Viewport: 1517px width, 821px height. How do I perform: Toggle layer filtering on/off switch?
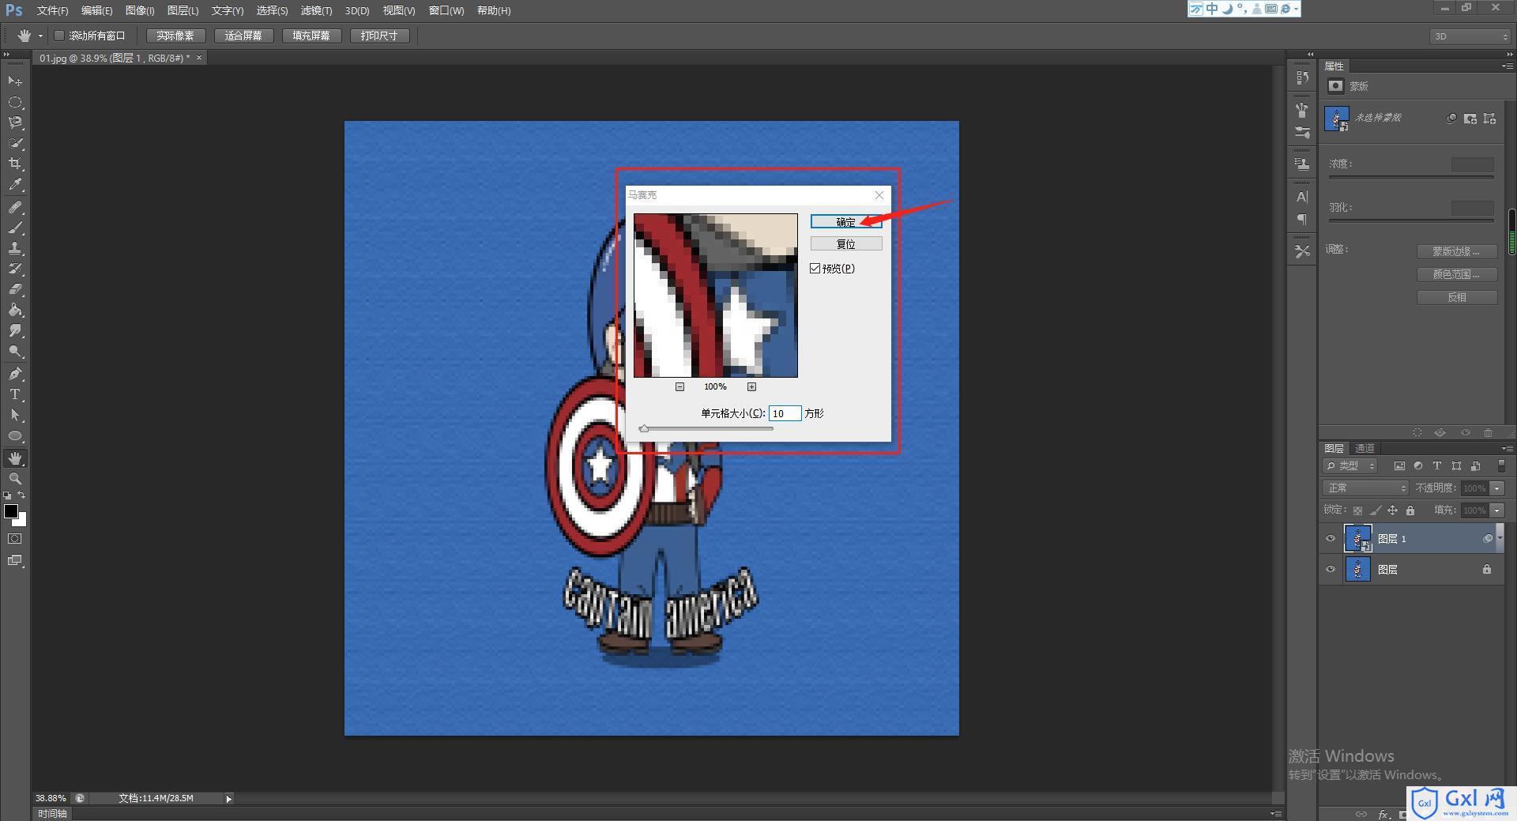point(1501,466)
